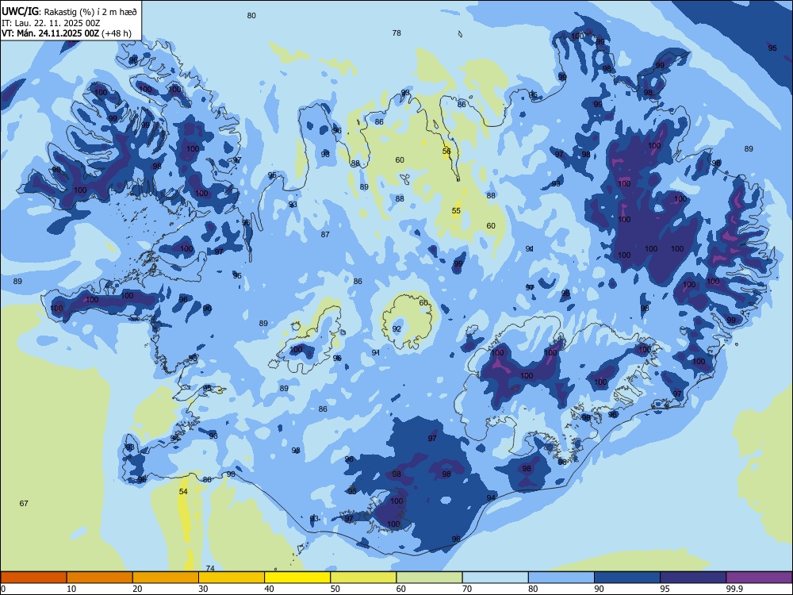This screenshot has width=793, height=595.
Task: Click the dark orange 0–10 legend swatch
Action: pos(33,578)
